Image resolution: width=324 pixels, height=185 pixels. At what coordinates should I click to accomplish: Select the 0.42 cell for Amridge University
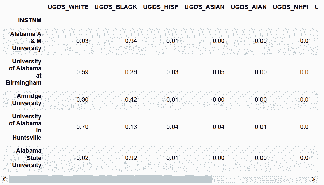[x=131, y=100]
